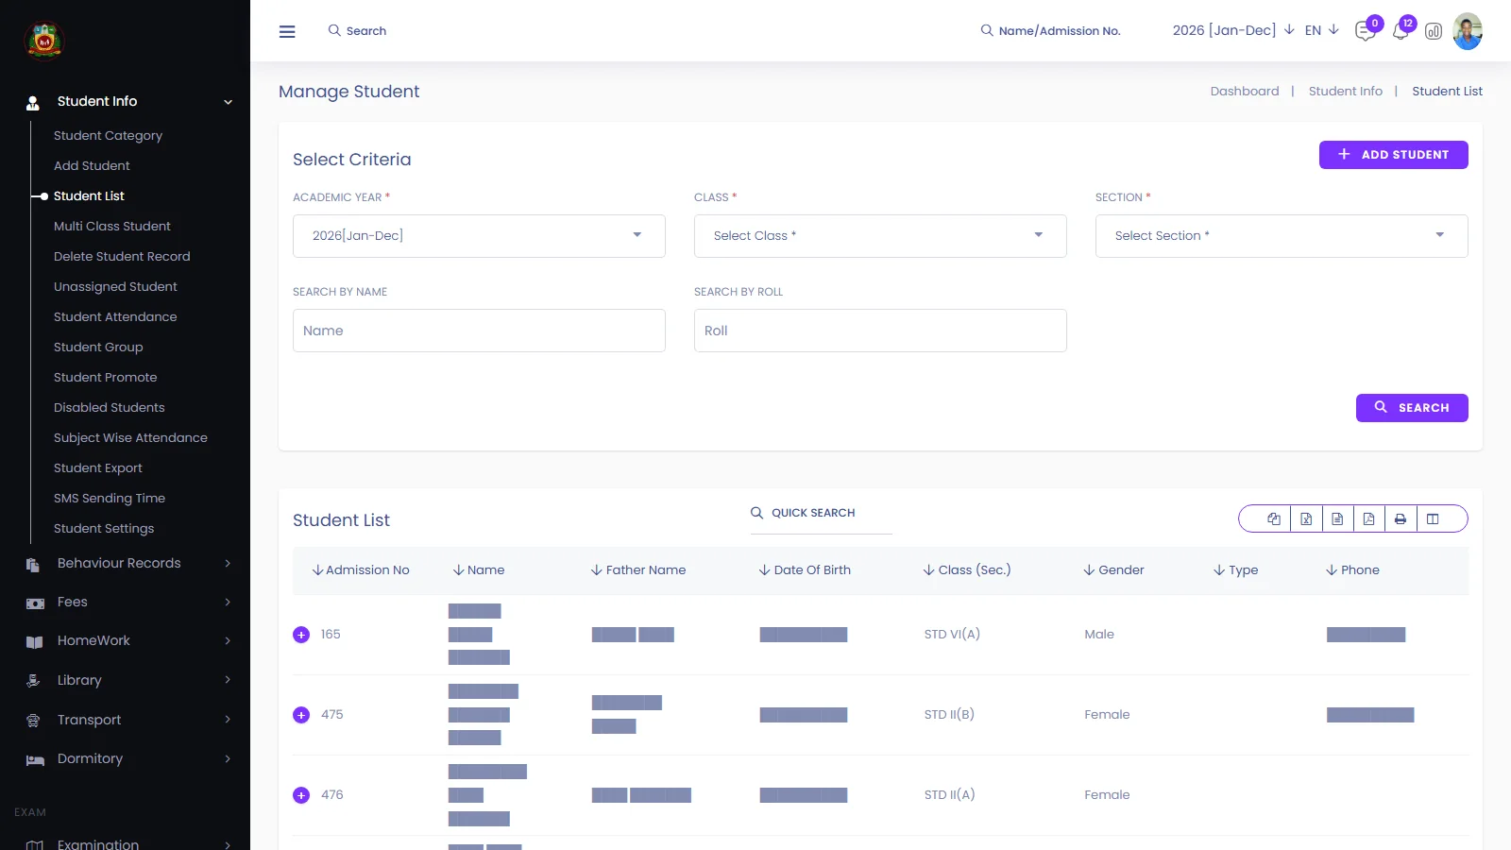Open the Select Class dropdown
The image size is (1511, 850).
tap(880, 236)
